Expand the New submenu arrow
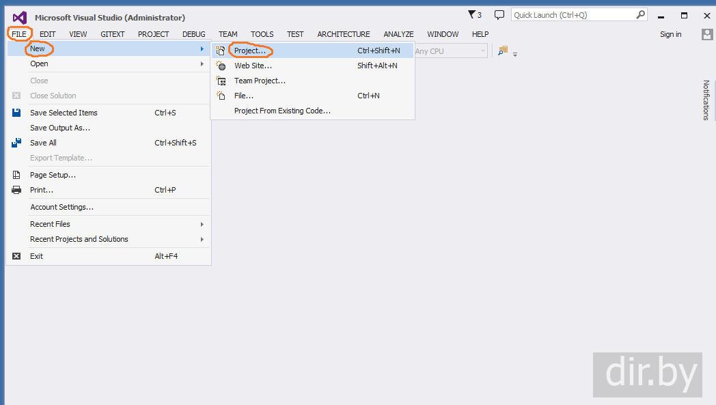Screen dimensions: 716x405 click(202, 49)
